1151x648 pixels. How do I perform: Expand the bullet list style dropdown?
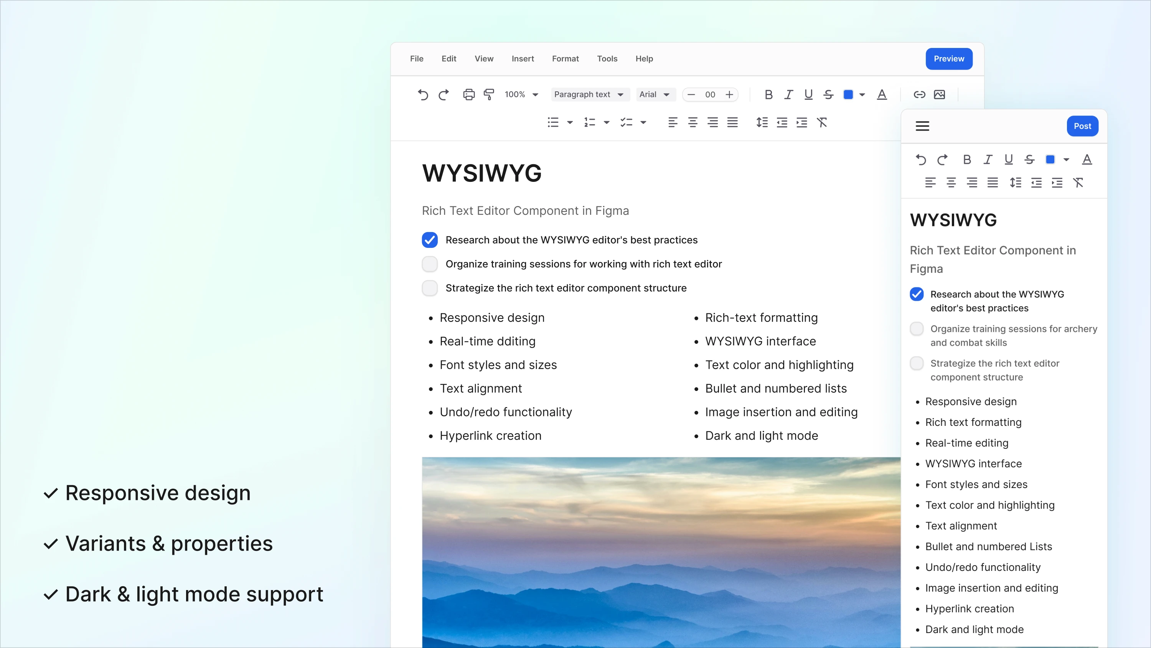click(567, 122)
